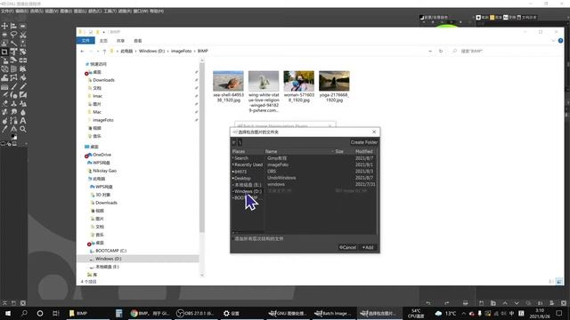Viewport: 570px width, 320px height.
Task: Select the Zoom magnifier tool
Action: pos(22,129)
